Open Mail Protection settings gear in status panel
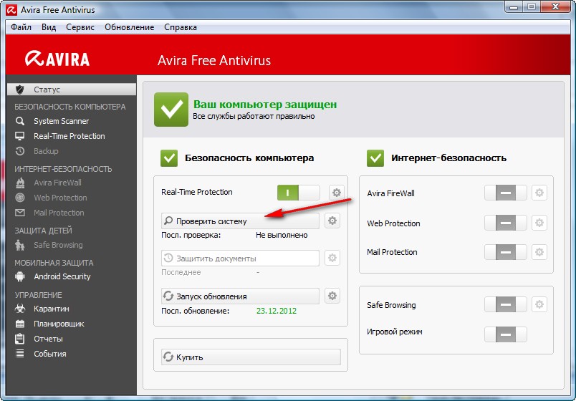This screenshot has height=401, width=576. point(539,252)
